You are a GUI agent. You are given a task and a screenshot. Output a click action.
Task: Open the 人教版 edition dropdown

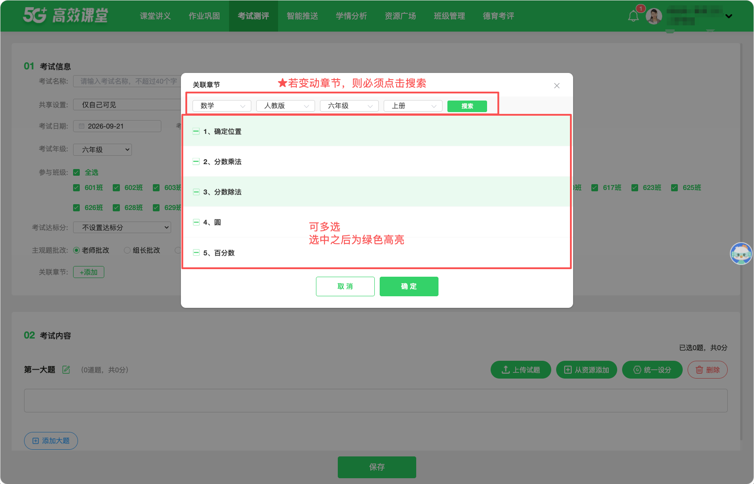286,106
